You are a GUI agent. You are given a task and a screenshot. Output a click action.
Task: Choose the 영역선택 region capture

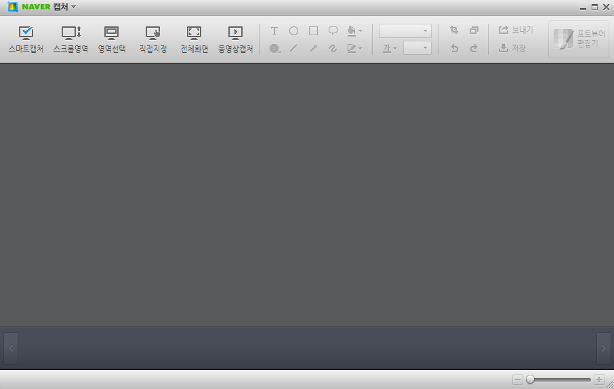point(112,39)
